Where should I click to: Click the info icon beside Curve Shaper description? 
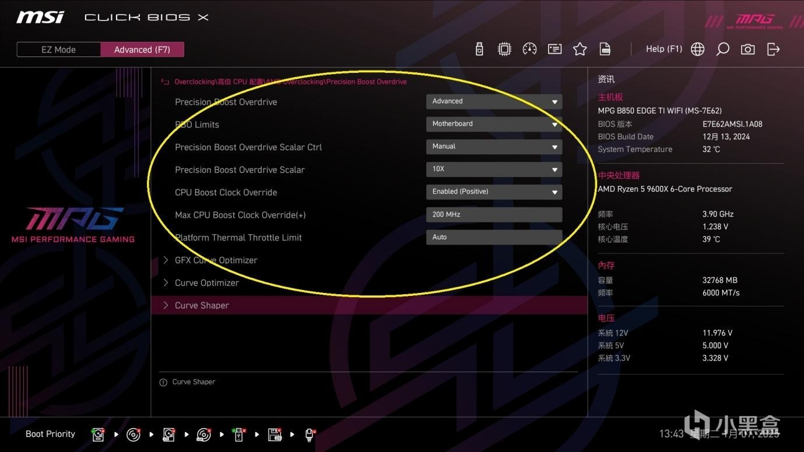(163, 383)
